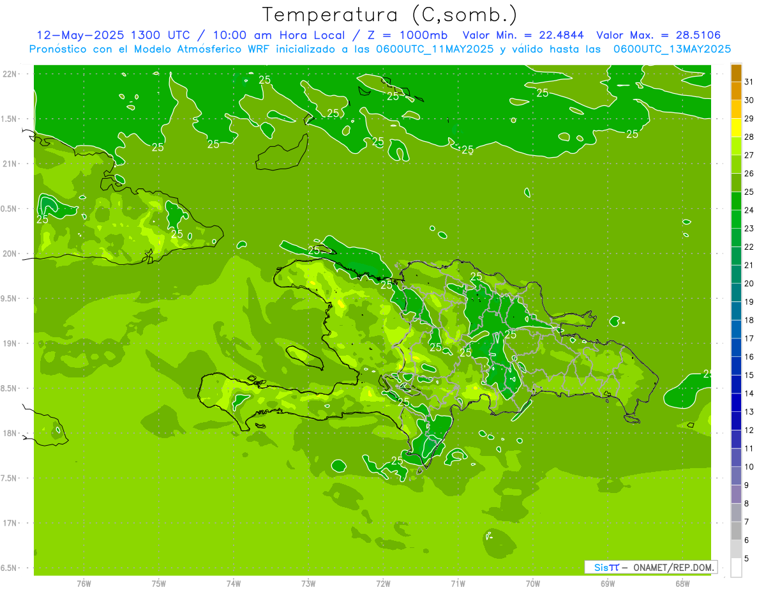The image size is (766, 592).
Task: Click the "22N" latitude axis label
Action: click(x=10, y=74)
